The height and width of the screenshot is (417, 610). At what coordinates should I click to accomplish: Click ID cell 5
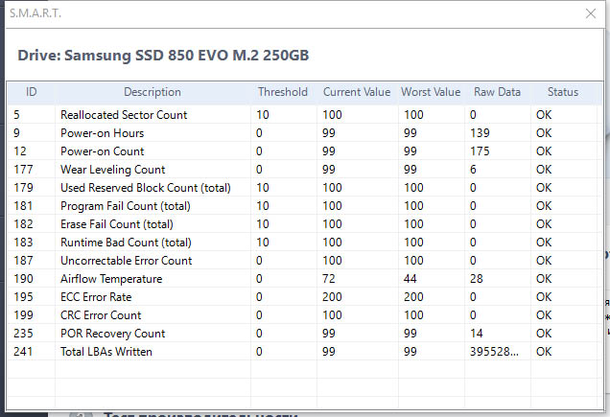tap(16, 115)
